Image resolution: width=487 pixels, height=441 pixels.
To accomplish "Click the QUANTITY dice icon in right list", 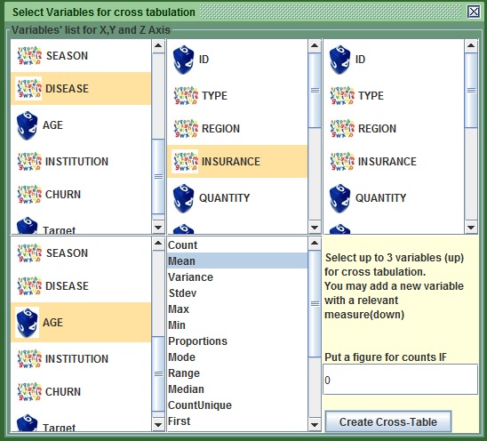I will click(340, 198).
